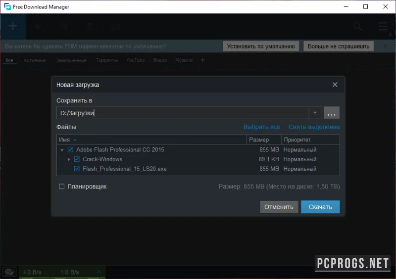Screen dimensions: 396x279
Task: Switch to the Все tab
Action: [x=9, y=60]
